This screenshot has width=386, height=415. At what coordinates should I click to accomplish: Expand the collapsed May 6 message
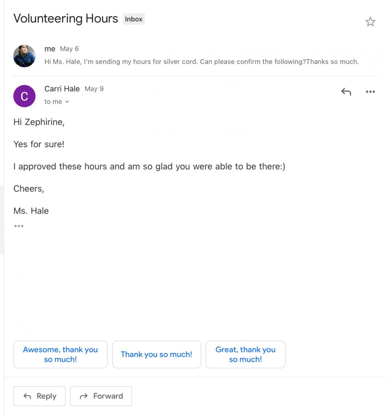(201, 62)
